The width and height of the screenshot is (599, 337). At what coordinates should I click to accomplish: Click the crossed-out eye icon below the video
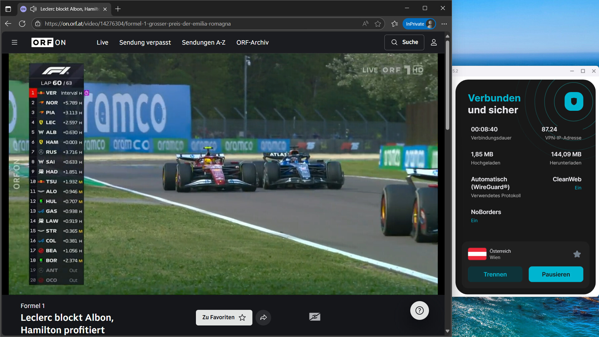(x=314, y=317)
